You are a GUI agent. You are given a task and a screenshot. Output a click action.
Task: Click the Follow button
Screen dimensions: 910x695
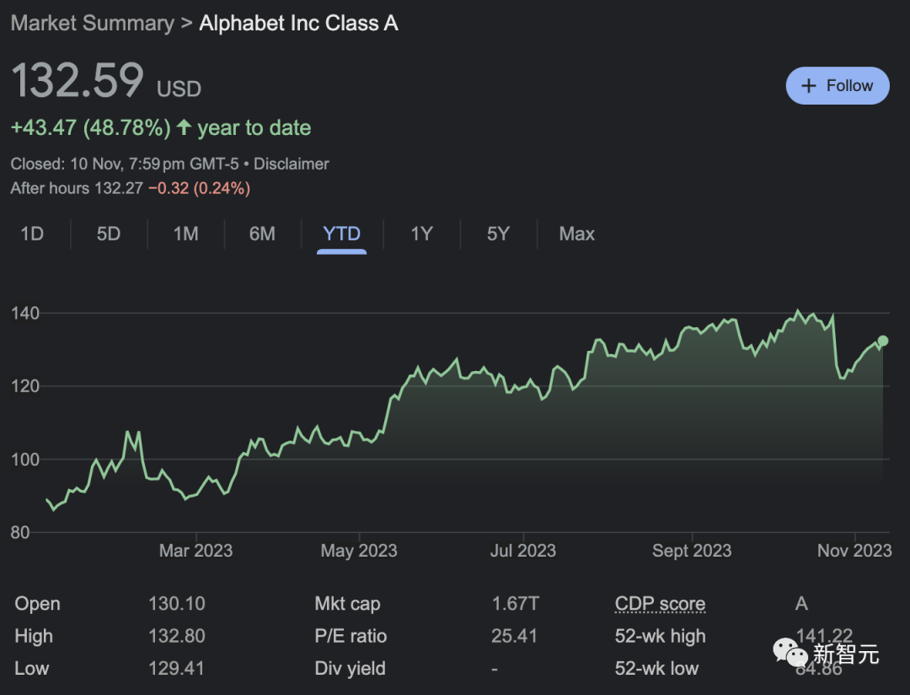(x=837, y=86)
